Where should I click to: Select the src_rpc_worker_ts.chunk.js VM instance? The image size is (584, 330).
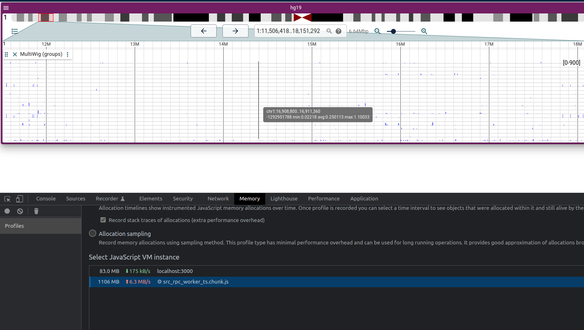point(337,282)
